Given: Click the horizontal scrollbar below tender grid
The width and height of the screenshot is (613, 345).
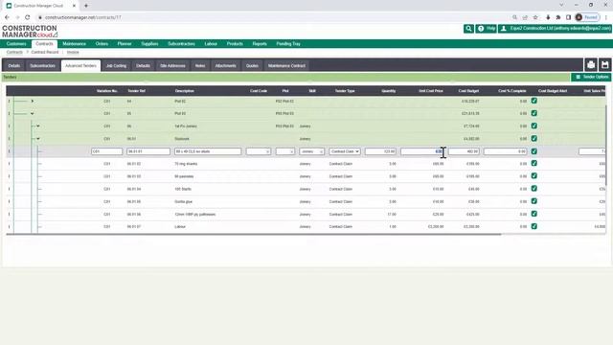Looking at the screenshot, I should pyautogui.click(x=253, y=234).
